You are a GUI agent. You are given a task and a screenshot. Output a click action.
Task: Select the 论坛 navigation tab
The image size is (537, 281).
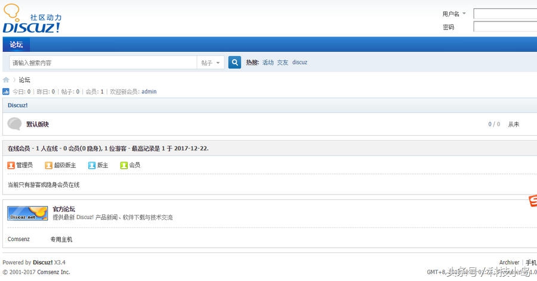16,45
